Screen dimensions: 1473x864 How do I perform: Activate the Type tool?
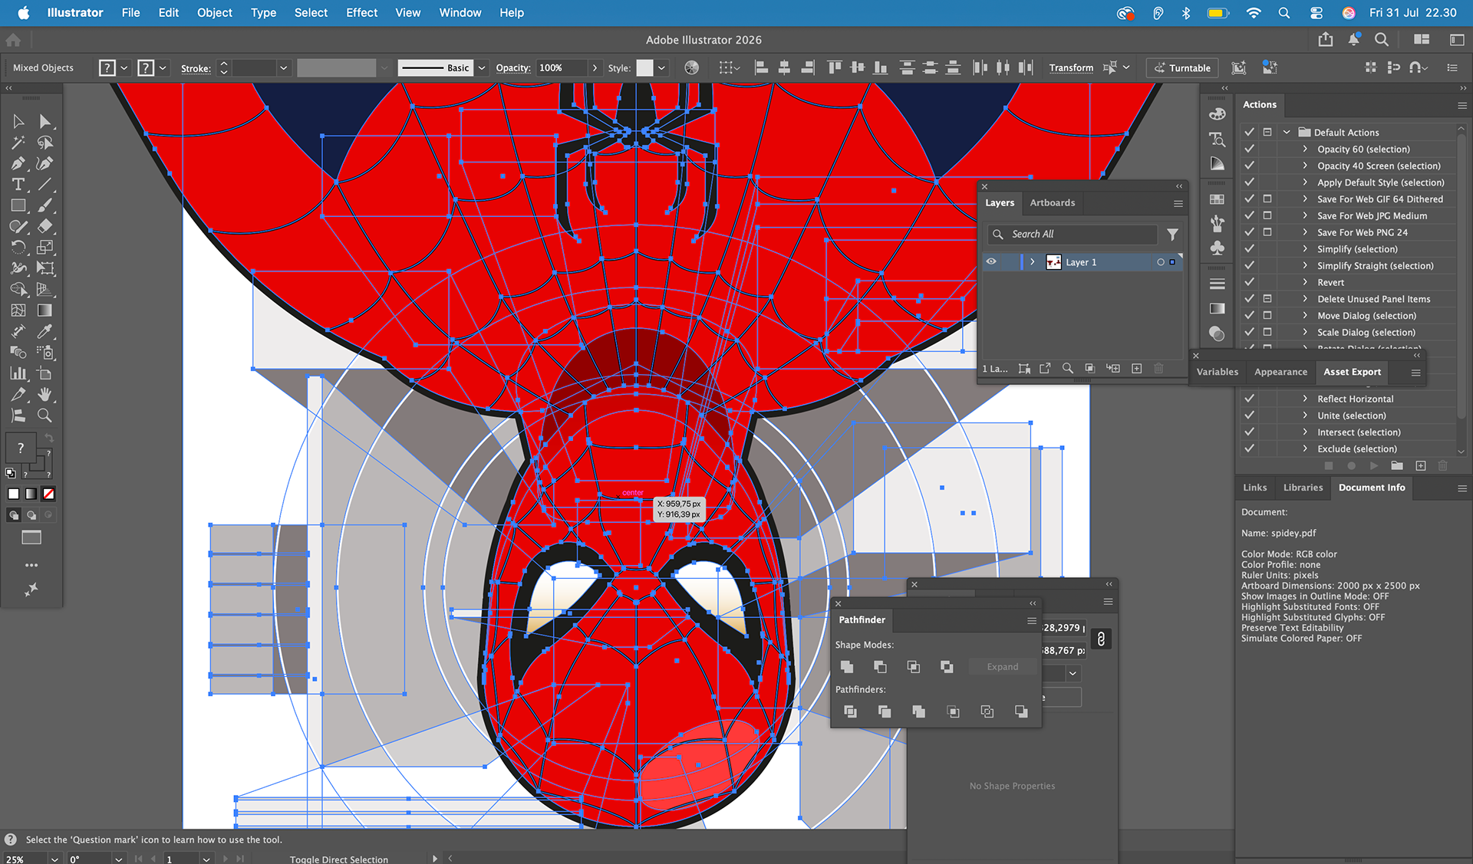pos(18,184)
